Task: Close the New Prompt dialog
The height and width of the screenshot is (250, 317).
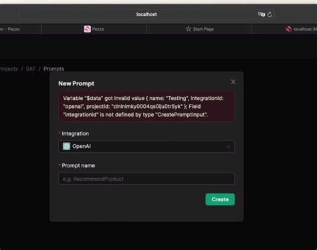Action: point(233,82)
